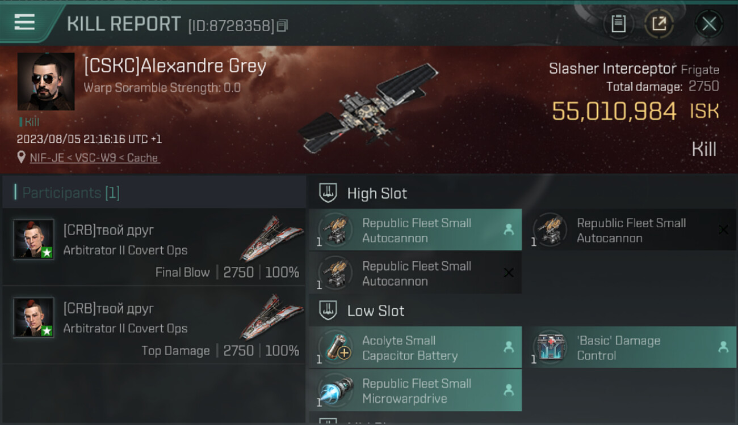Copy the kill report ID

282,25
